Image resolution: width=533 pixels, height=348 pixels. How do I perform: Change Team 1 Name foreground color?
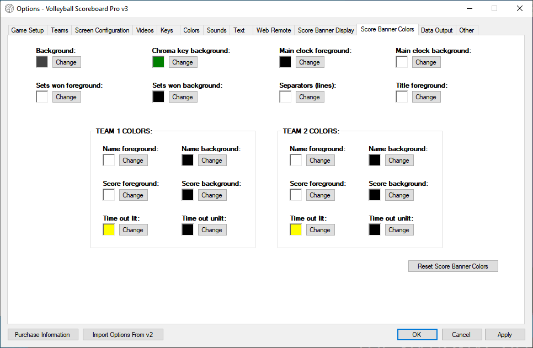pos(133,160)
